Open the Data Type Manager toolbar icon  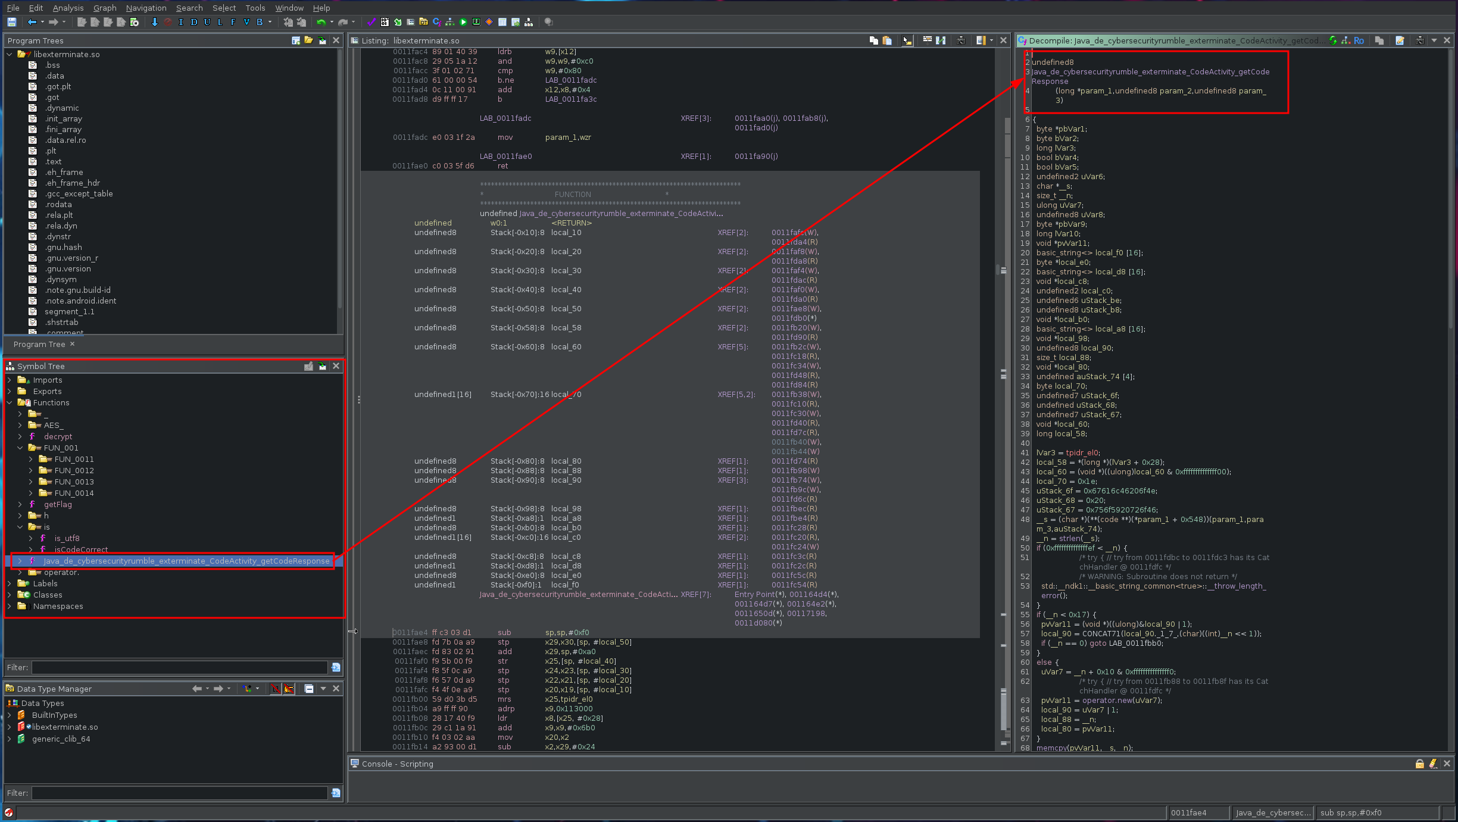424,22
